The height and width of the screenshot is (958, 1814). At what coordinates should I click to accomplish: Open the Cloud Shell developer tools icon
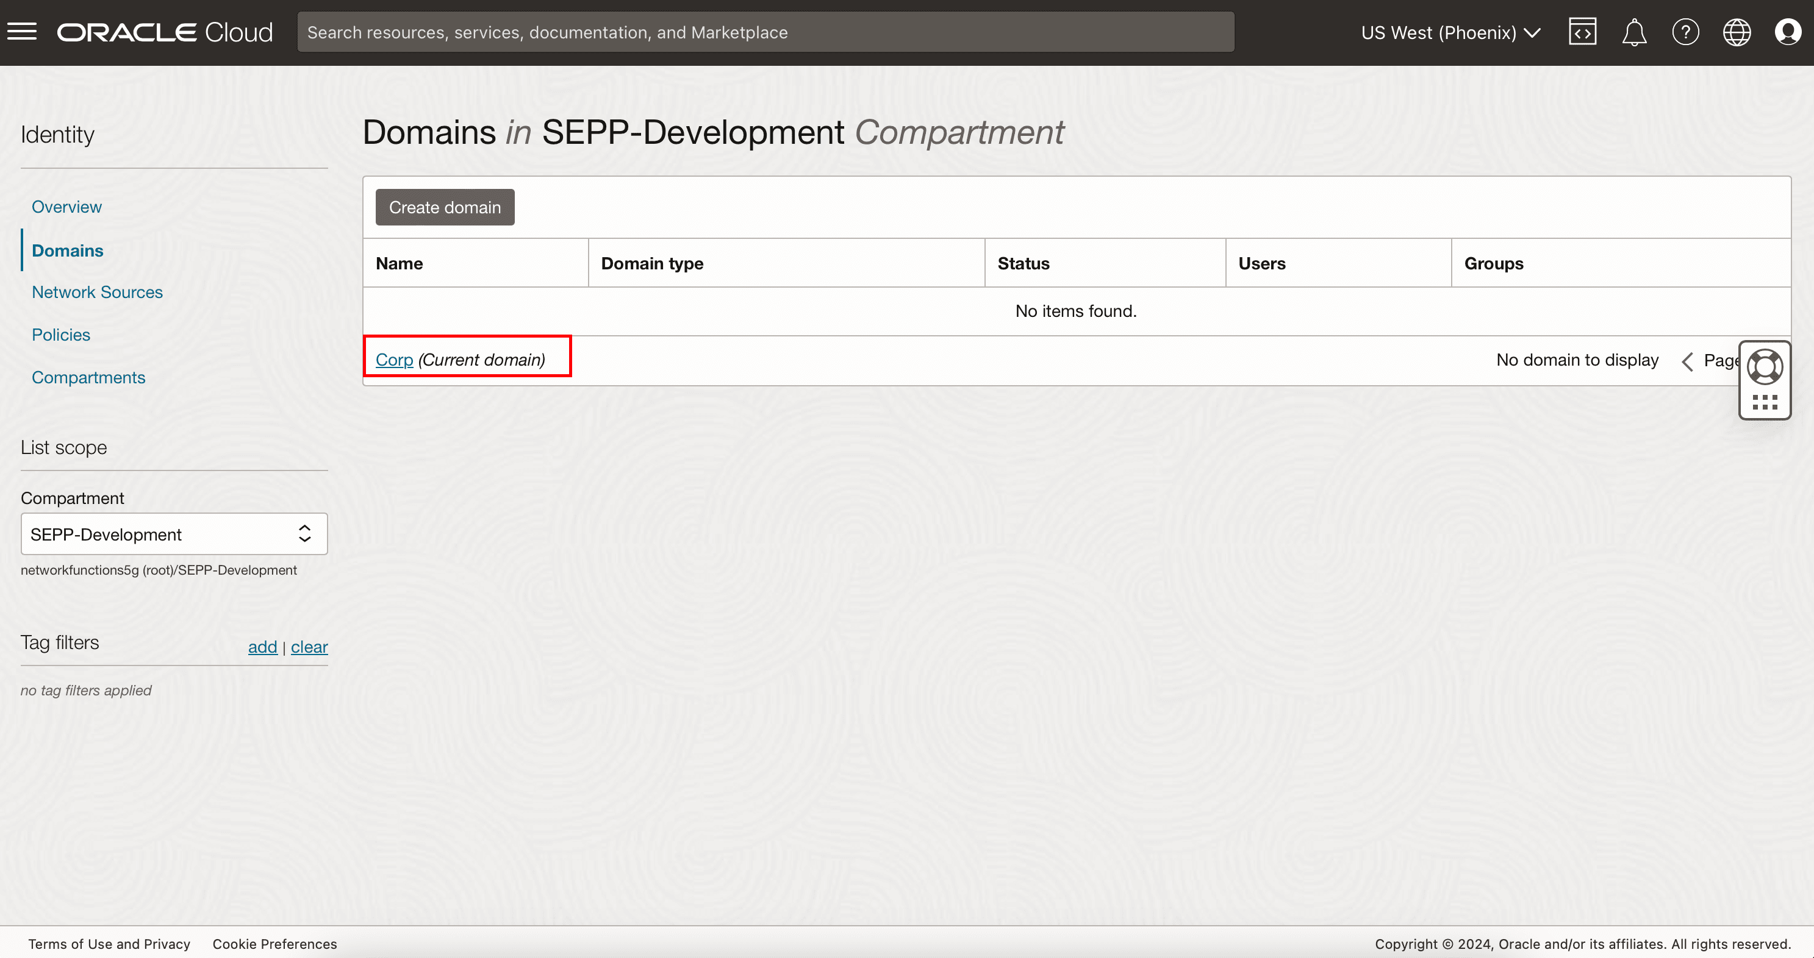tap(1582, 32)
